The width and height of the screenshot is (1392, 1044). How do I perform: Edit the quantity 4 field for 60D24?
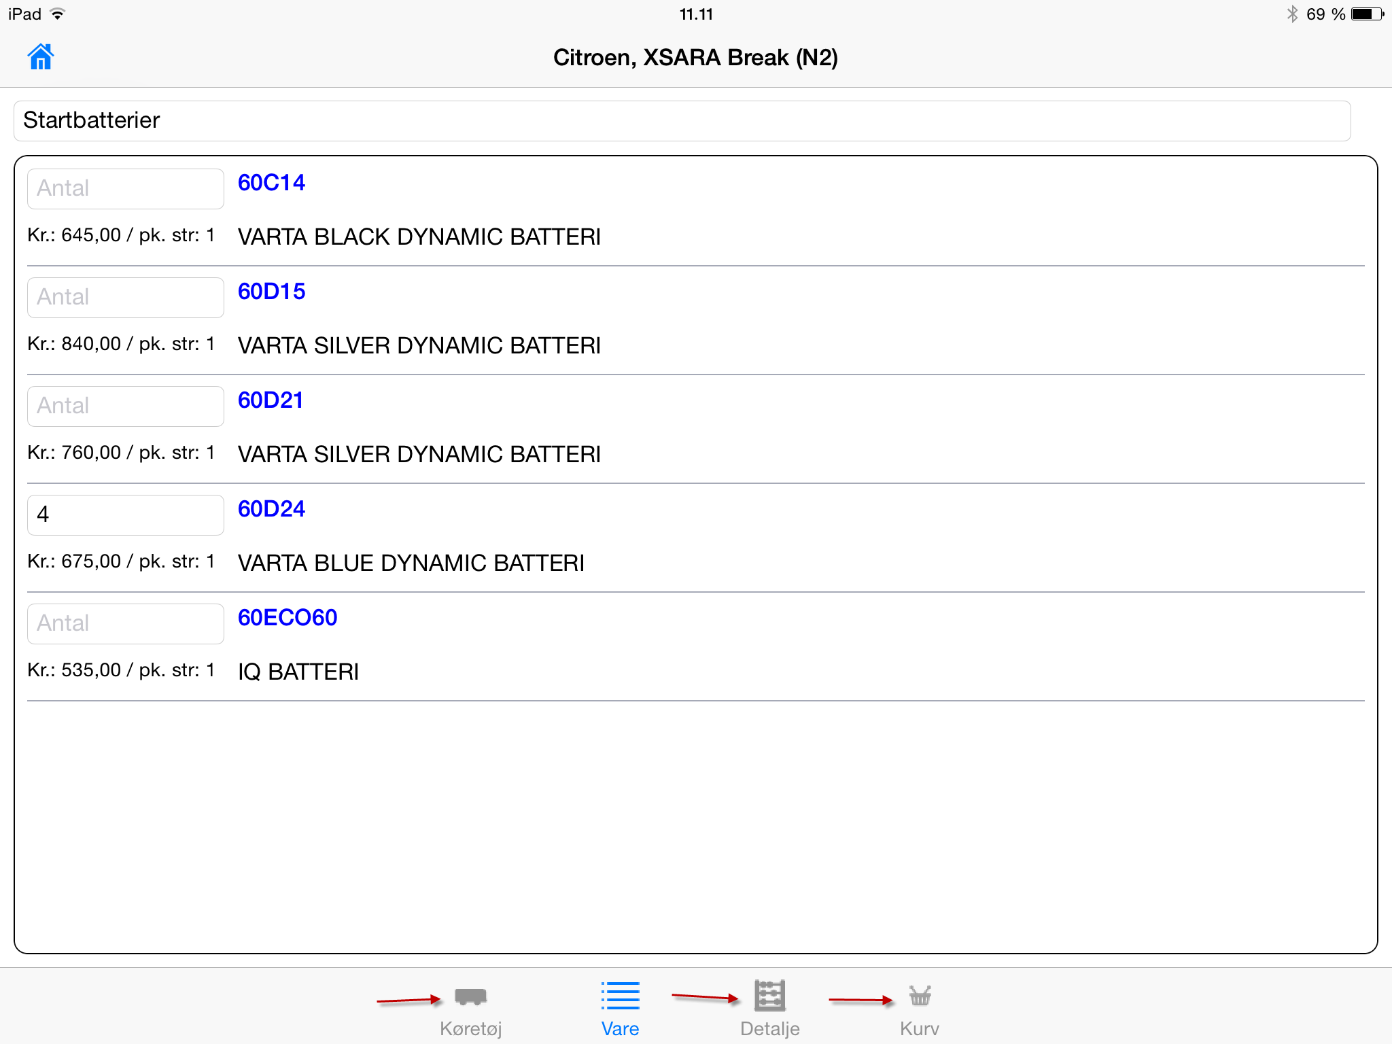(x=126, y=515)
